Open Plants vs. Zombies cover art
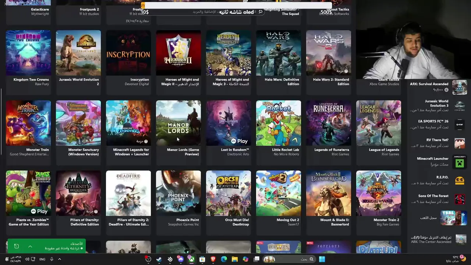 click(28, 193)
